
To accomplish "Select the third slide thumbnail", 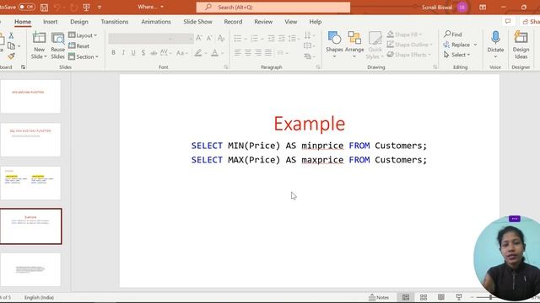I will 30,183.
